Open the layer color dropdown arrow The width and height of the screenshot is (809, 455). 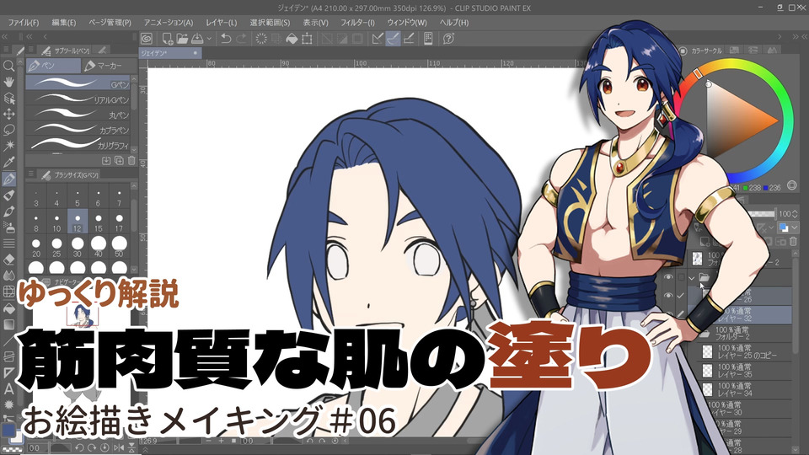(x=795, y=227)
